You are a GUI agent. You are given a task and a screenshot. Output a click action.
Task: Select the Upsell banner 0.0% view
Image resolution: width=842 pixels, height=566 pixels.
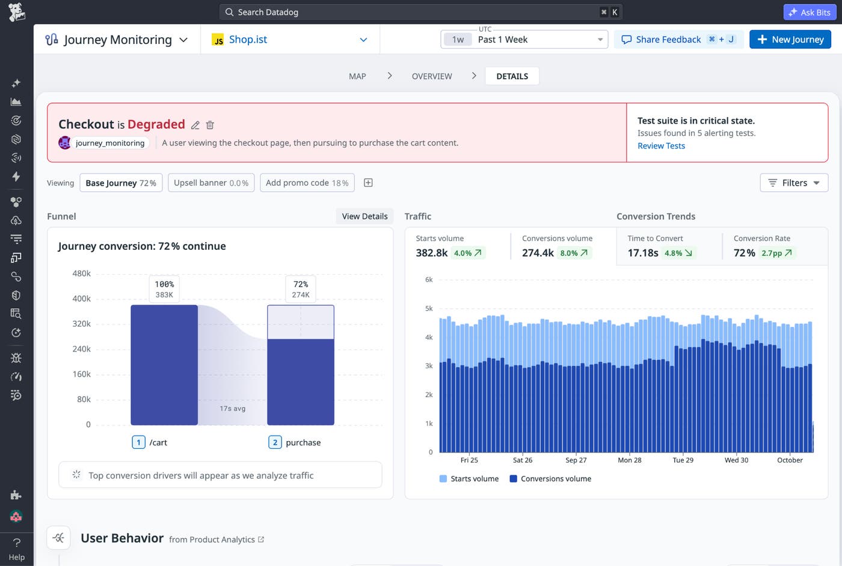(x=211, y=183)
